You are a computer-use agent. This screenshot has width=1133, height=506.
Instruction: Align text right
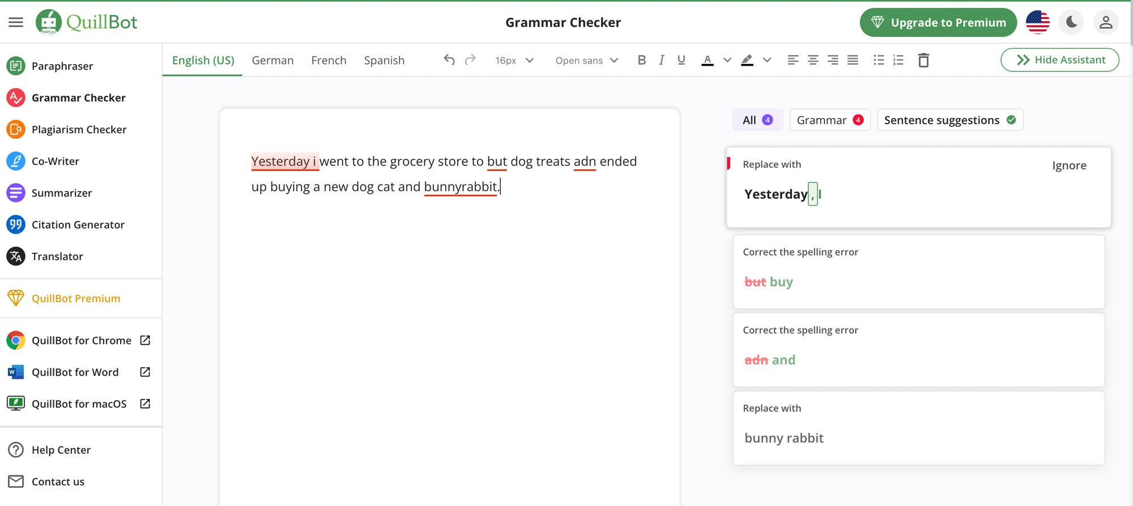pyautogui.click(x=833, y=59)
